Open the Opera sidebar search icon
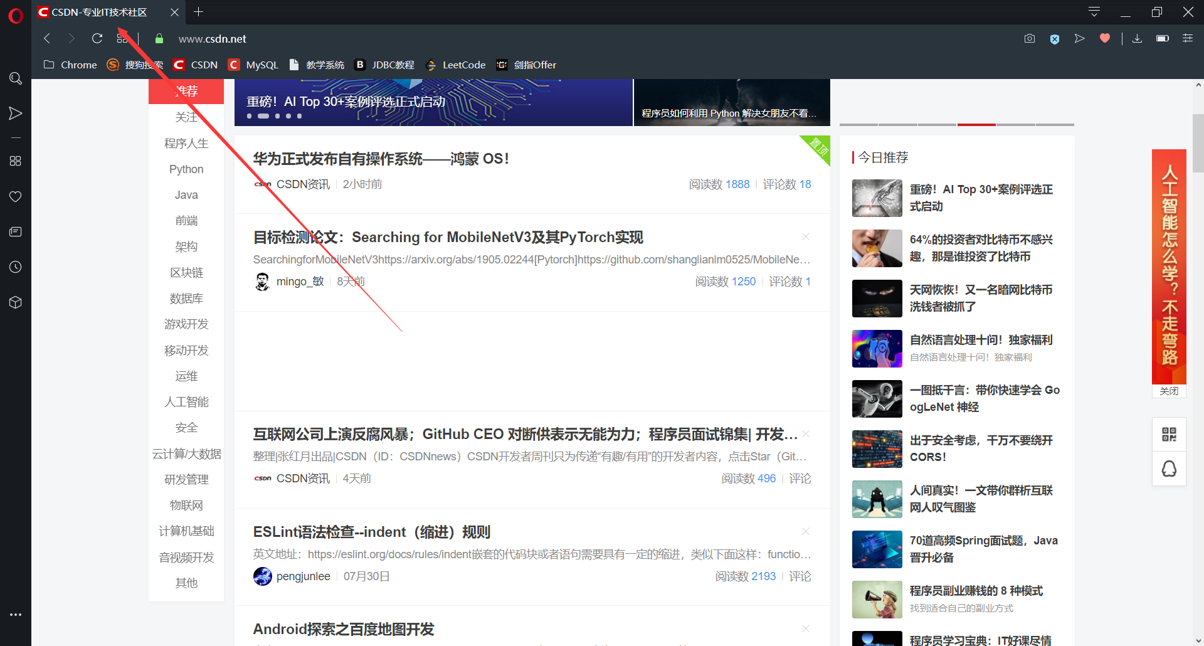The image size is (1204, 646). coord(16,78)
